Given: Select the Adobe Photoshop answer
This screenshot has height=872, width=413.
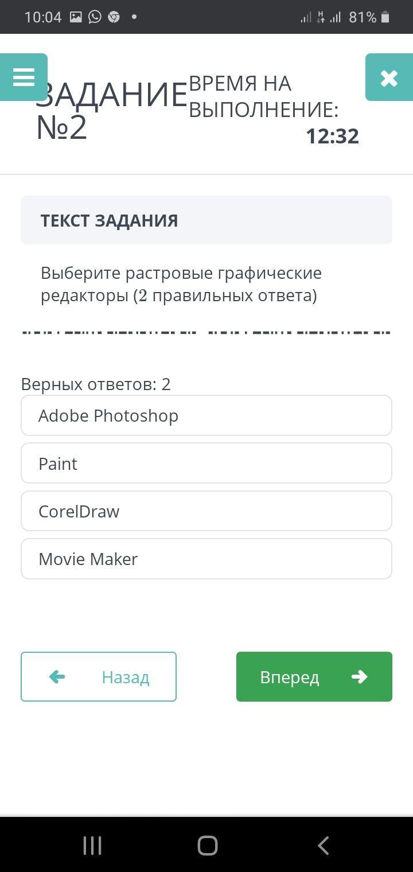Looking at the screenshot, I should (206, 415).
